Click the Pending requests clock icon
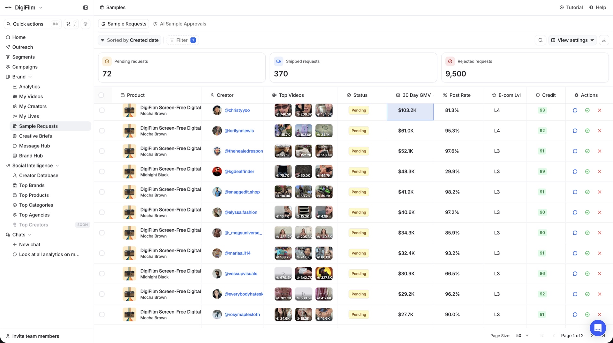 pos(107,61)
